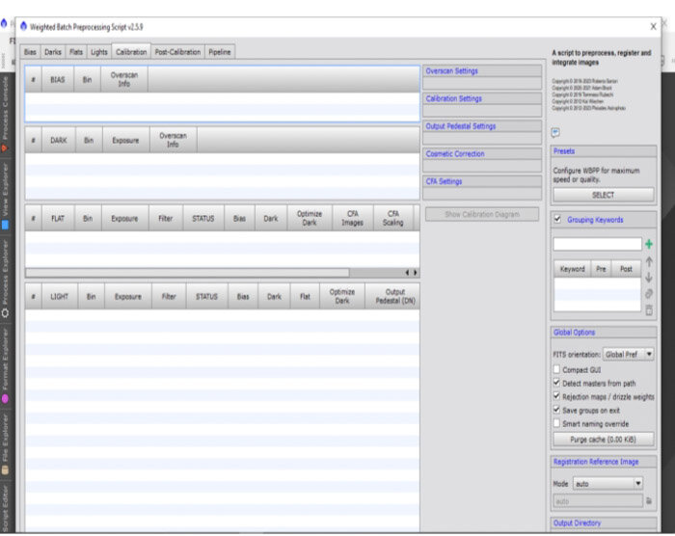Expand Output Pedestal Settings section
The image size is (675, 536).
coord(482,126)
